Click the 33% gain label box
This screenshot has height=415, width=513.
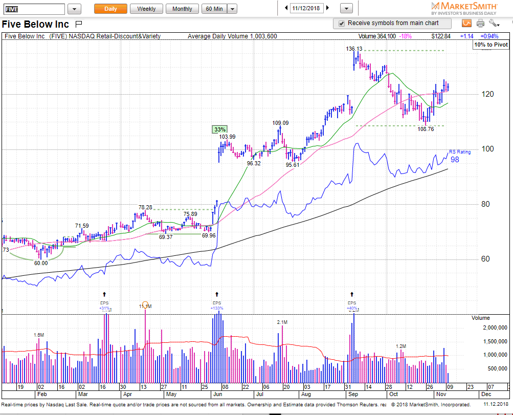[x=220, y=129]
